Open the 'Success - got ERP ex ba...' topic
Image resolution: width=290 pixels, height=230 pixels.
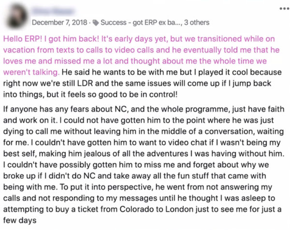141,23
